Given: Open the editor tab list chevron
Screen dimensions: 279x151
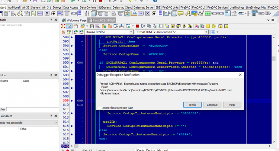Looking at the screenshot, I should [x=268, y=20].
